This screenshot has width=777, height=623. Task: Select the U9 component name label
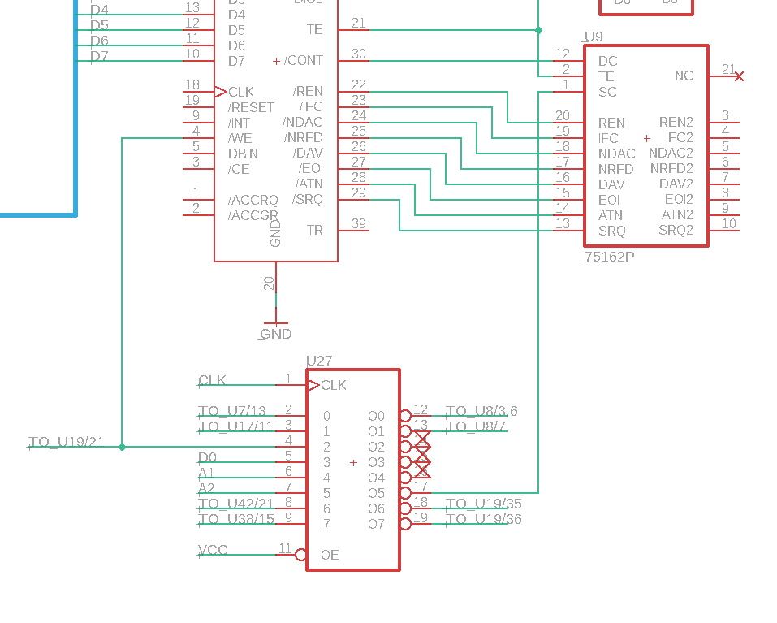594,37
